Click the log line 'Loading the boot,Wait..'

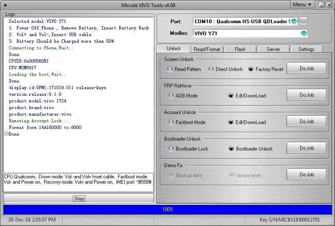click(x=37, y=74)
